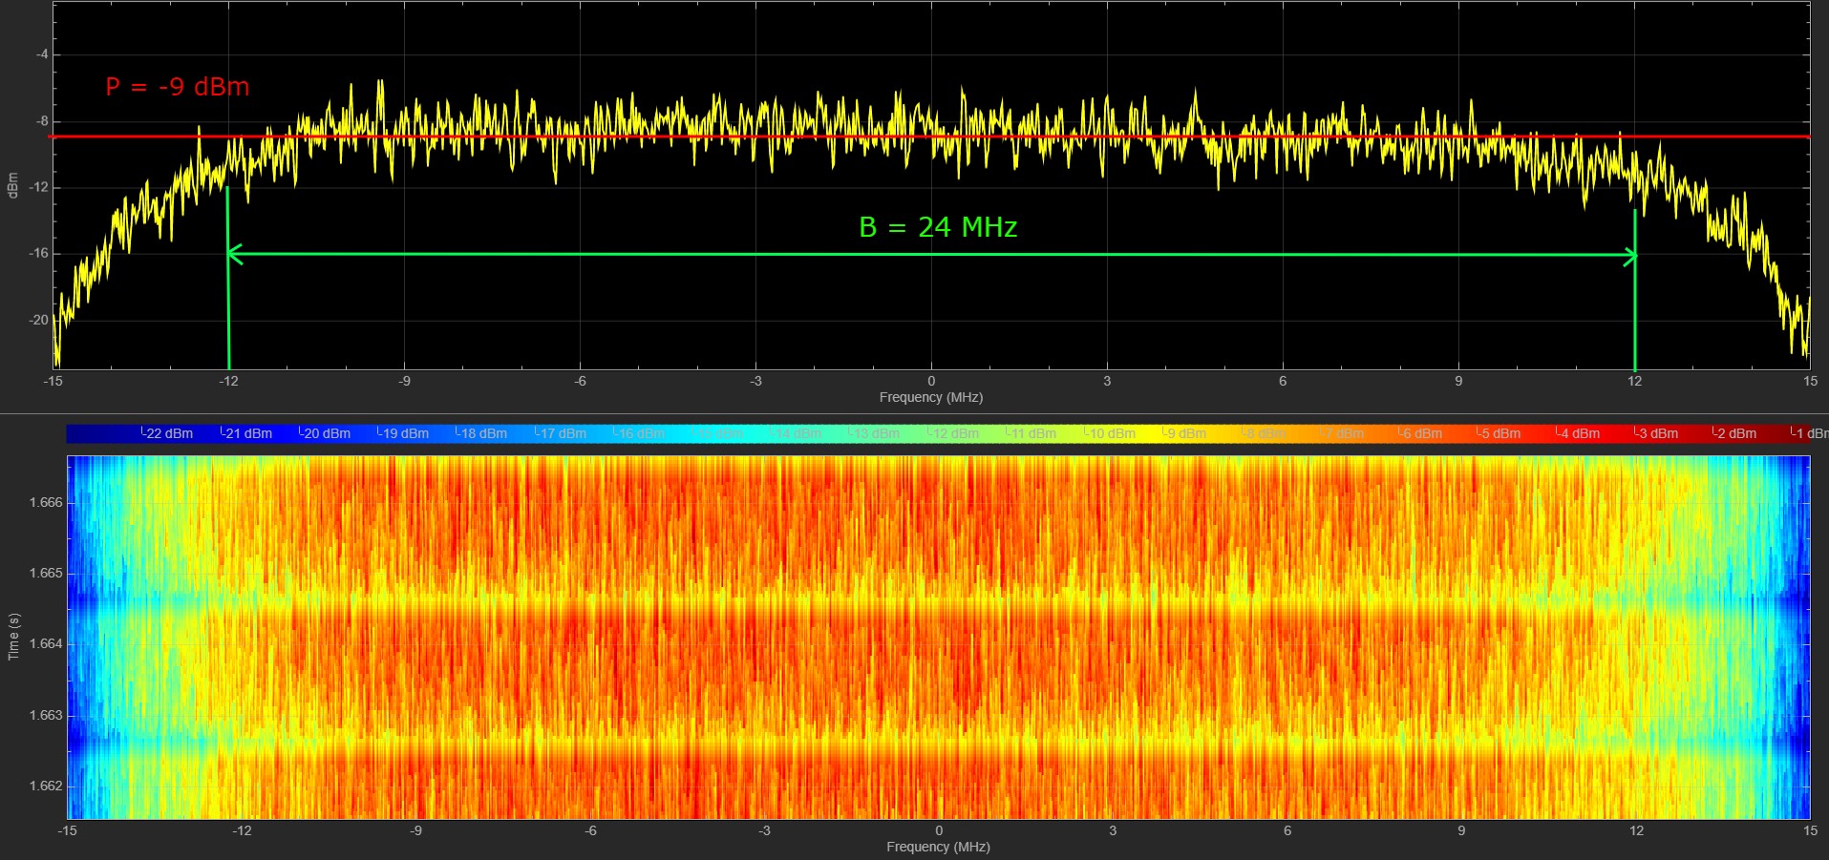
Task: Click the -6 tick on spectrogram frequency axis
Action: coord(590,830)
